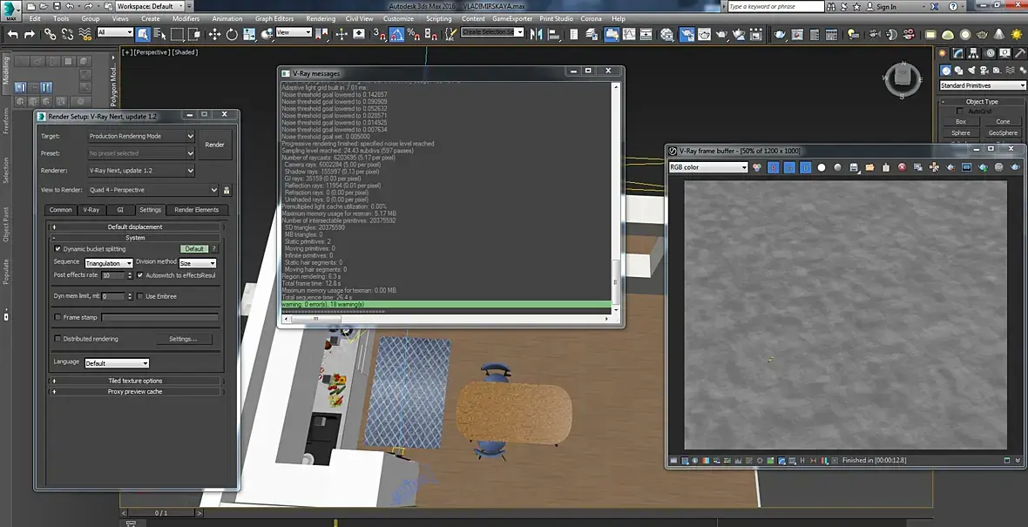The width and height of the screenshot is (1028, 527).
Task: Enable Use Embree checkbox
Action: pyautogui.click(x=140, y=296)
